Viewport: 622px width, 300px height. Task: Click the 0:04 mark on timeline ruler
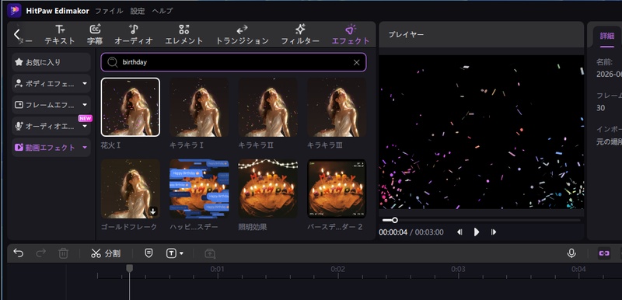coord(578,269)
